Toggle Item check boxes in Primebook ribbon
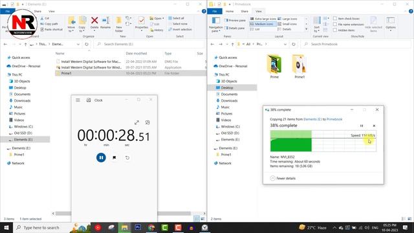The height and width of the screenshot is (233, 414). pyautogui.click(x=347, y=19)
